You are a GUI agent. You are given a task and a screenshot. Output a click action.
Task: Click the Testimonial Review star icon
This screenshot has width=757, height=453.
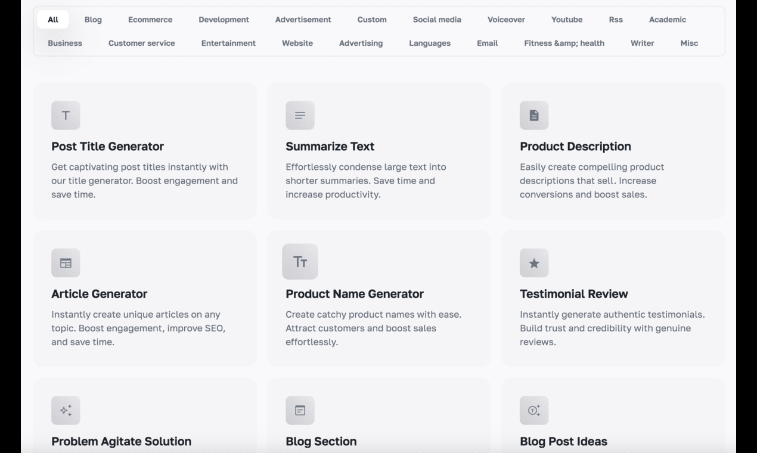pyautogui.click(x=534, y=263)
